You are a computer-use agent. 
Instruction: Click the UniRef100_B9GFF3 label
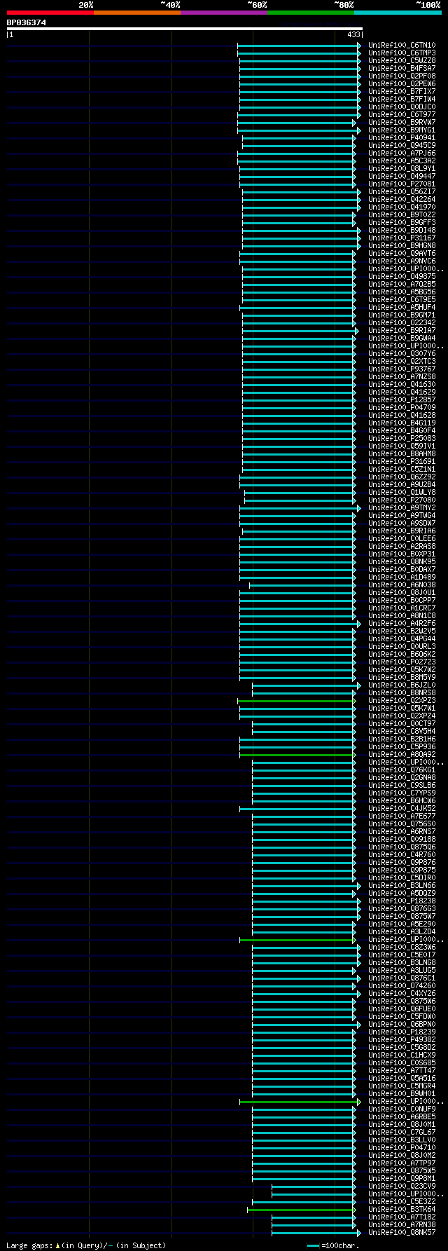[402, 222]
